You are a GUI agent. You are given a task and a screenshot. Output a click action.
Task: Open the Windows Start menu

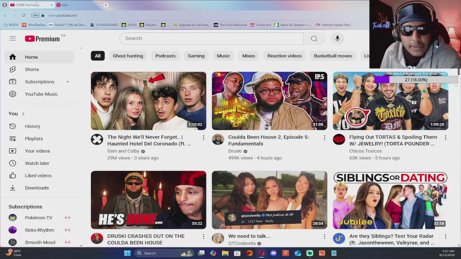click(127, 253)
